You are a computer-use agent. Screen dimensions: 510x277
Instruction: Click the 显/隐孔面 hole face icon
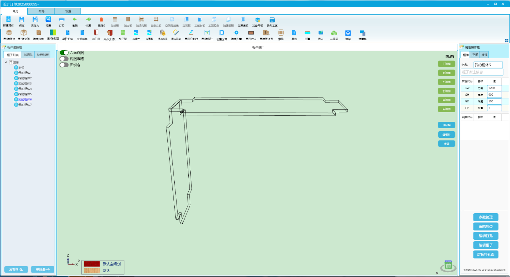(x=53, y=33)
